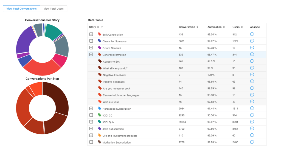This screenshot has height=146, width=281.
Task: Sort the table by the Conversation column
Action: click(197, 27)
